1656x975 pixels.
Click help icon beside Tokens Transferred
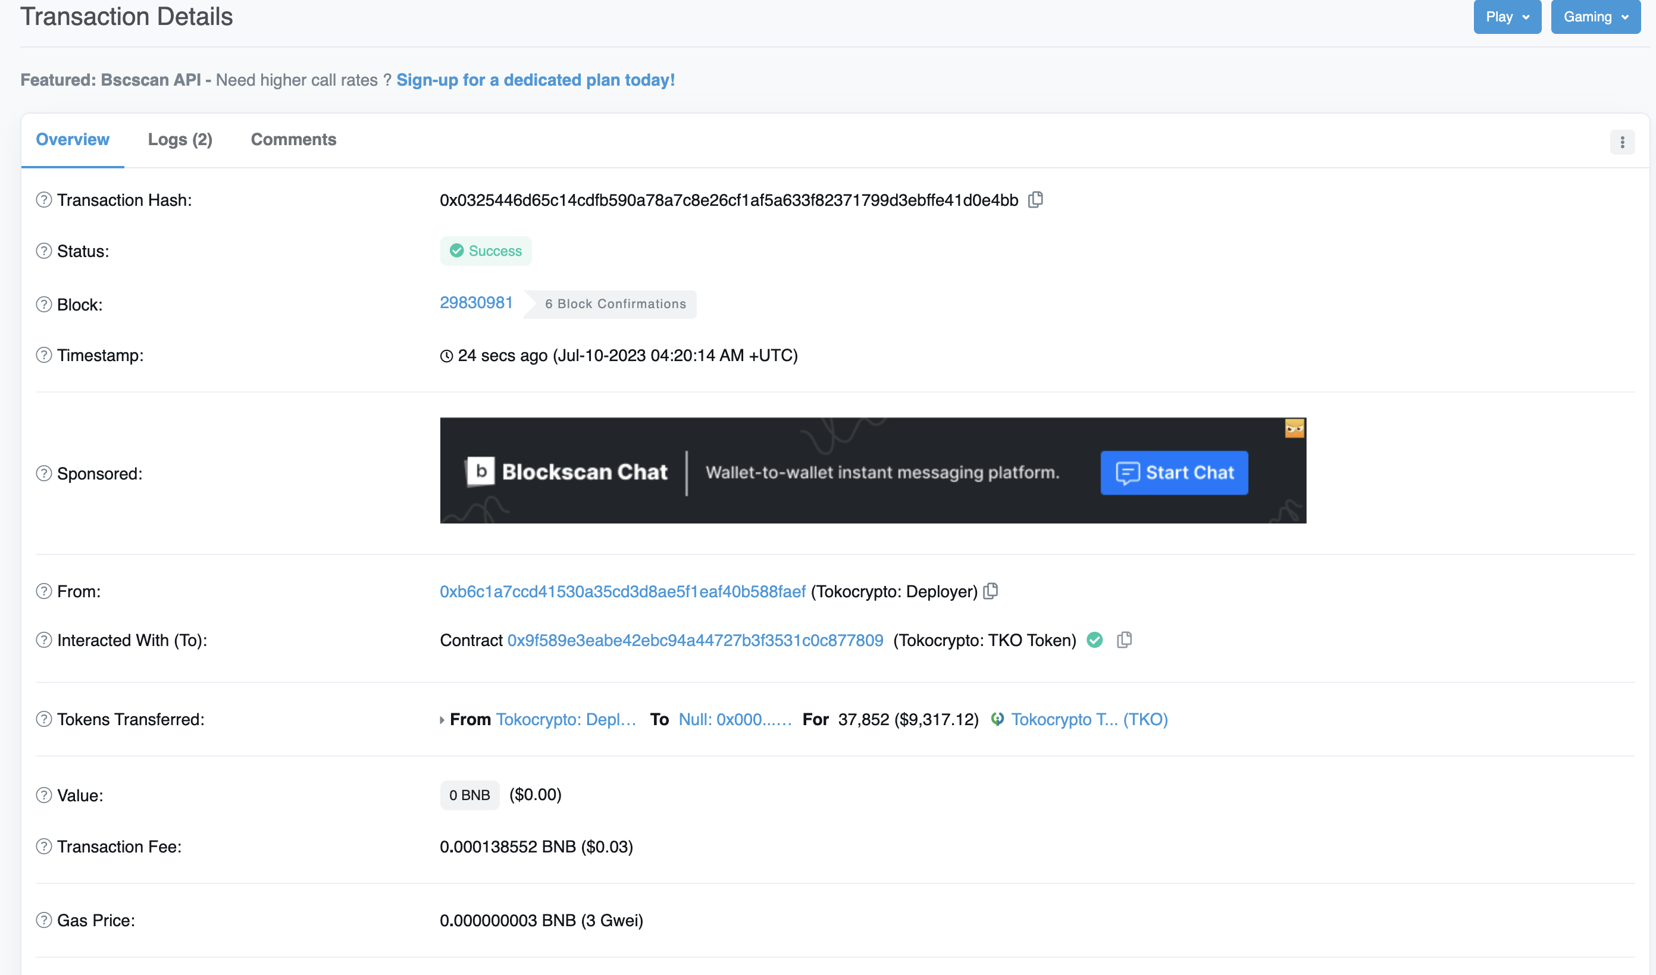click(44, 719)
